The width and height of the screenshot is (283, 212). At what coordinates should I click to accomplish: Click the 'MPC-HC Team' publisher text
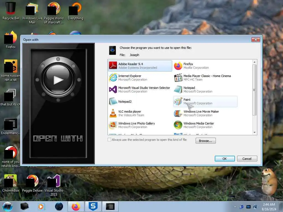point(193,80)
